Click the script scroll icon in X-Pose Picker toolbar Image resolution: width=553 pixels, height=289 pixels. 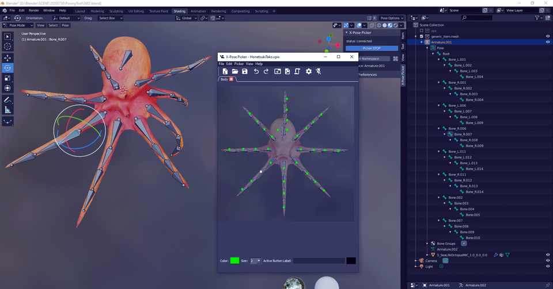tap(297, 71)
